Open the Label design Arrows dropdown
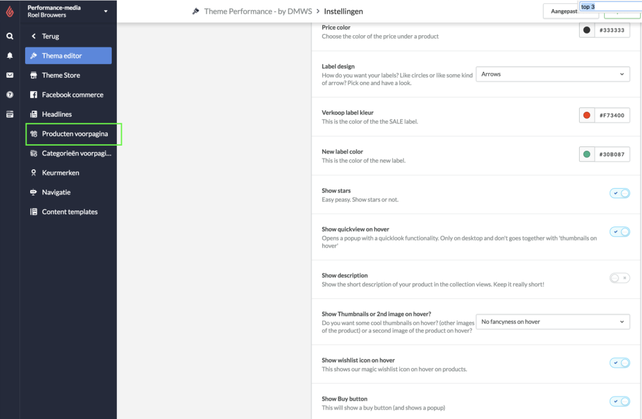Image resolution: width=642 pixels, height=419 pixels. 553,74
